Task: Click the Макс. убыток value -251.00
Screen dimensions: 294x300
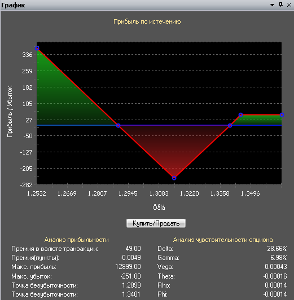Action: pyautogui.click(x=130, y=276)
